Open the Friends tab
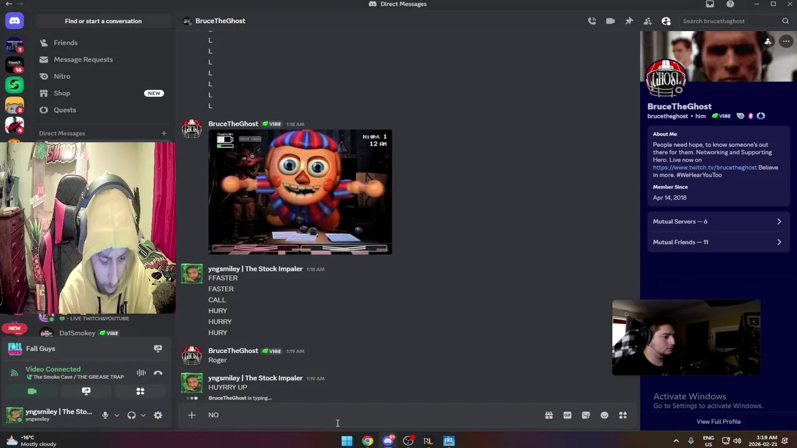The image size is (797, 448). [x=103, y=43]
